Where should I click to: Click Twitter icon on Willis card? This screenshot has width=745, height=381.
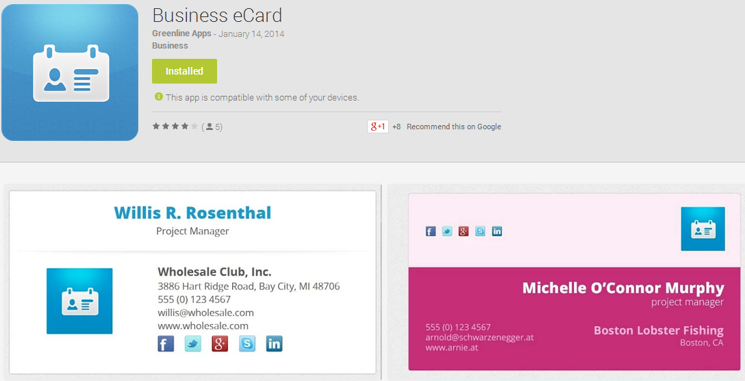[x=193, y=343]
